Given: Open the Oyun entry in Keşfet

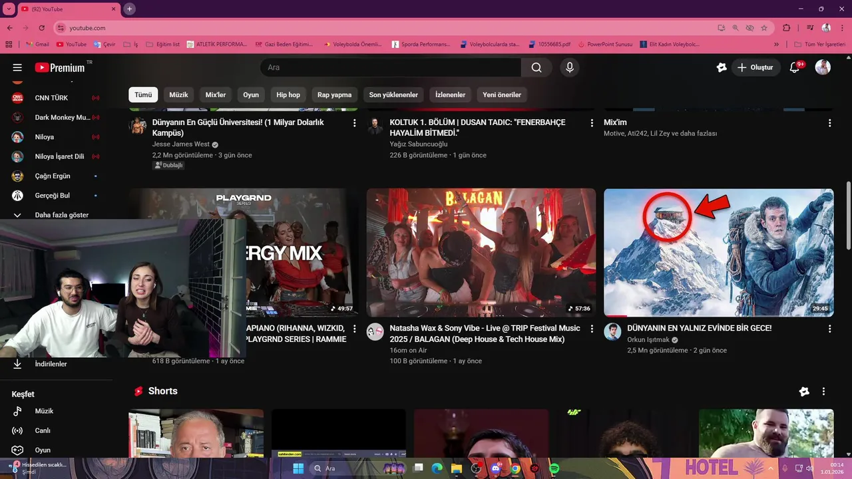Looking at the screenshot, I should [55, 450].
